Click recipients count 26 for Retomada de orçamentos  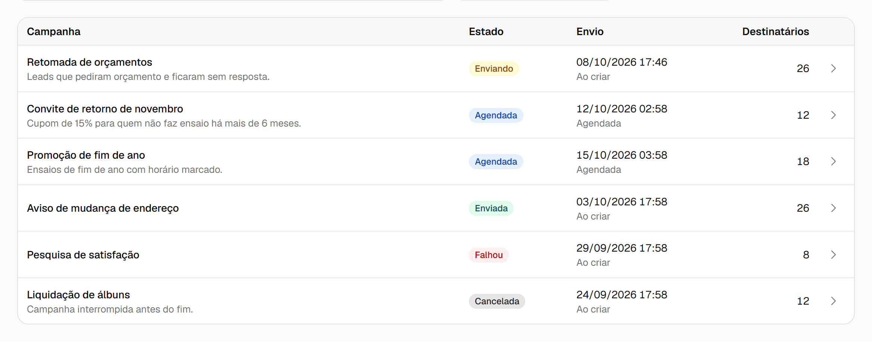(x=803, y=68)
